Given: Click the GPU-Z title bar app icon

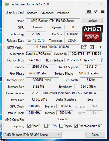Looking at the screenshot, I should 7,4.
